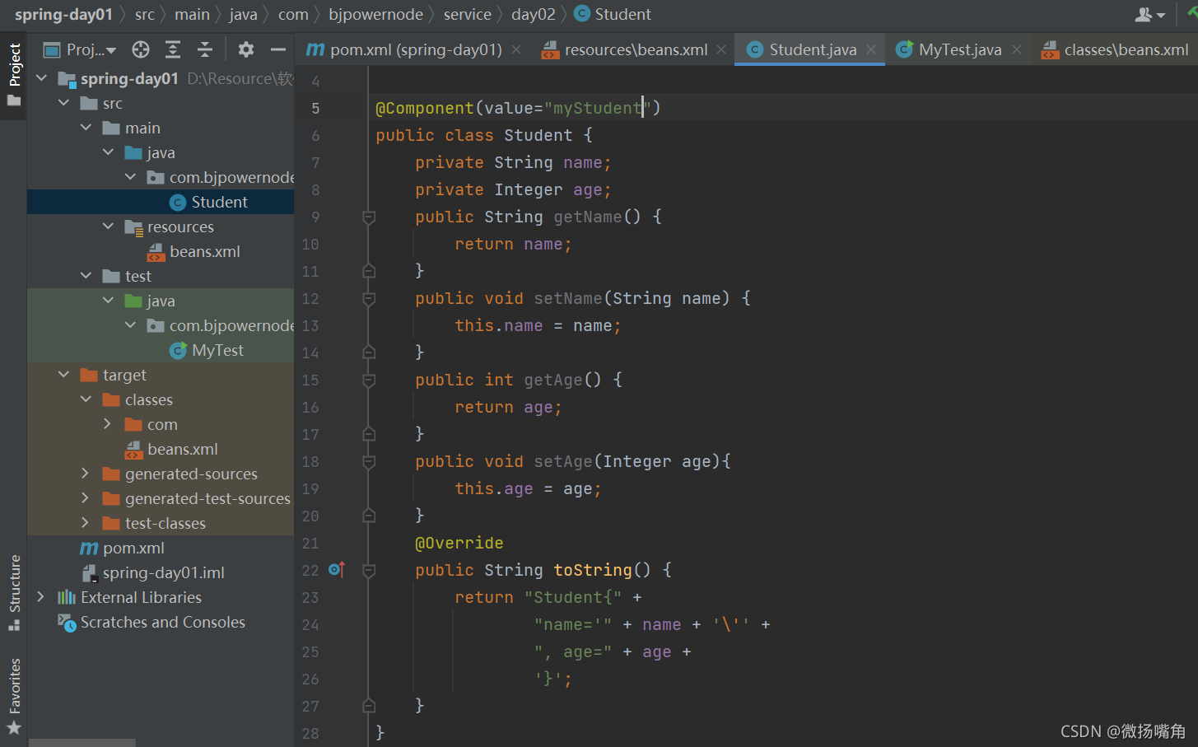Click the Collapse All icon in project toolbar
The image size is (1198, 747).
point(205,50)
